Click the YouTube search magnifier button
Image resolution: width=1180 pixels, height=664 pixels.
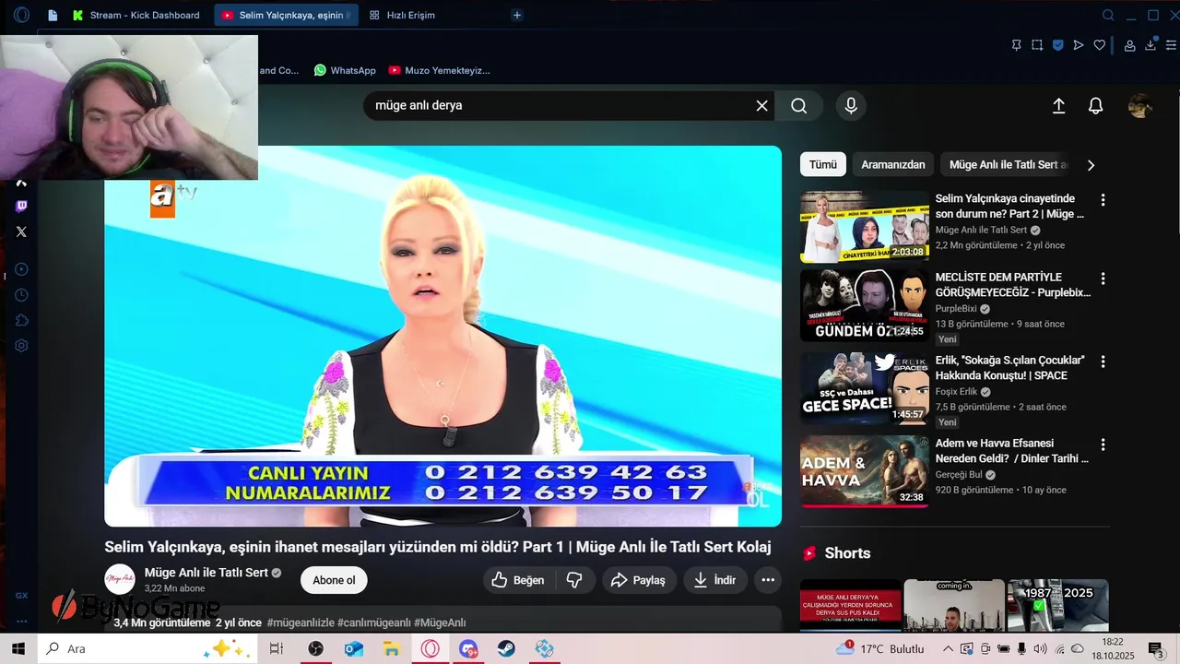click(x=798, y=106)
